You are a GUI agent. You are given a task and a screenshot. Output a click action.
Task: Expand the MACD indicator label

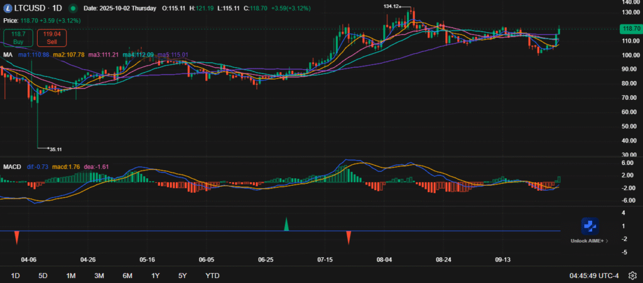pos(13,167)
